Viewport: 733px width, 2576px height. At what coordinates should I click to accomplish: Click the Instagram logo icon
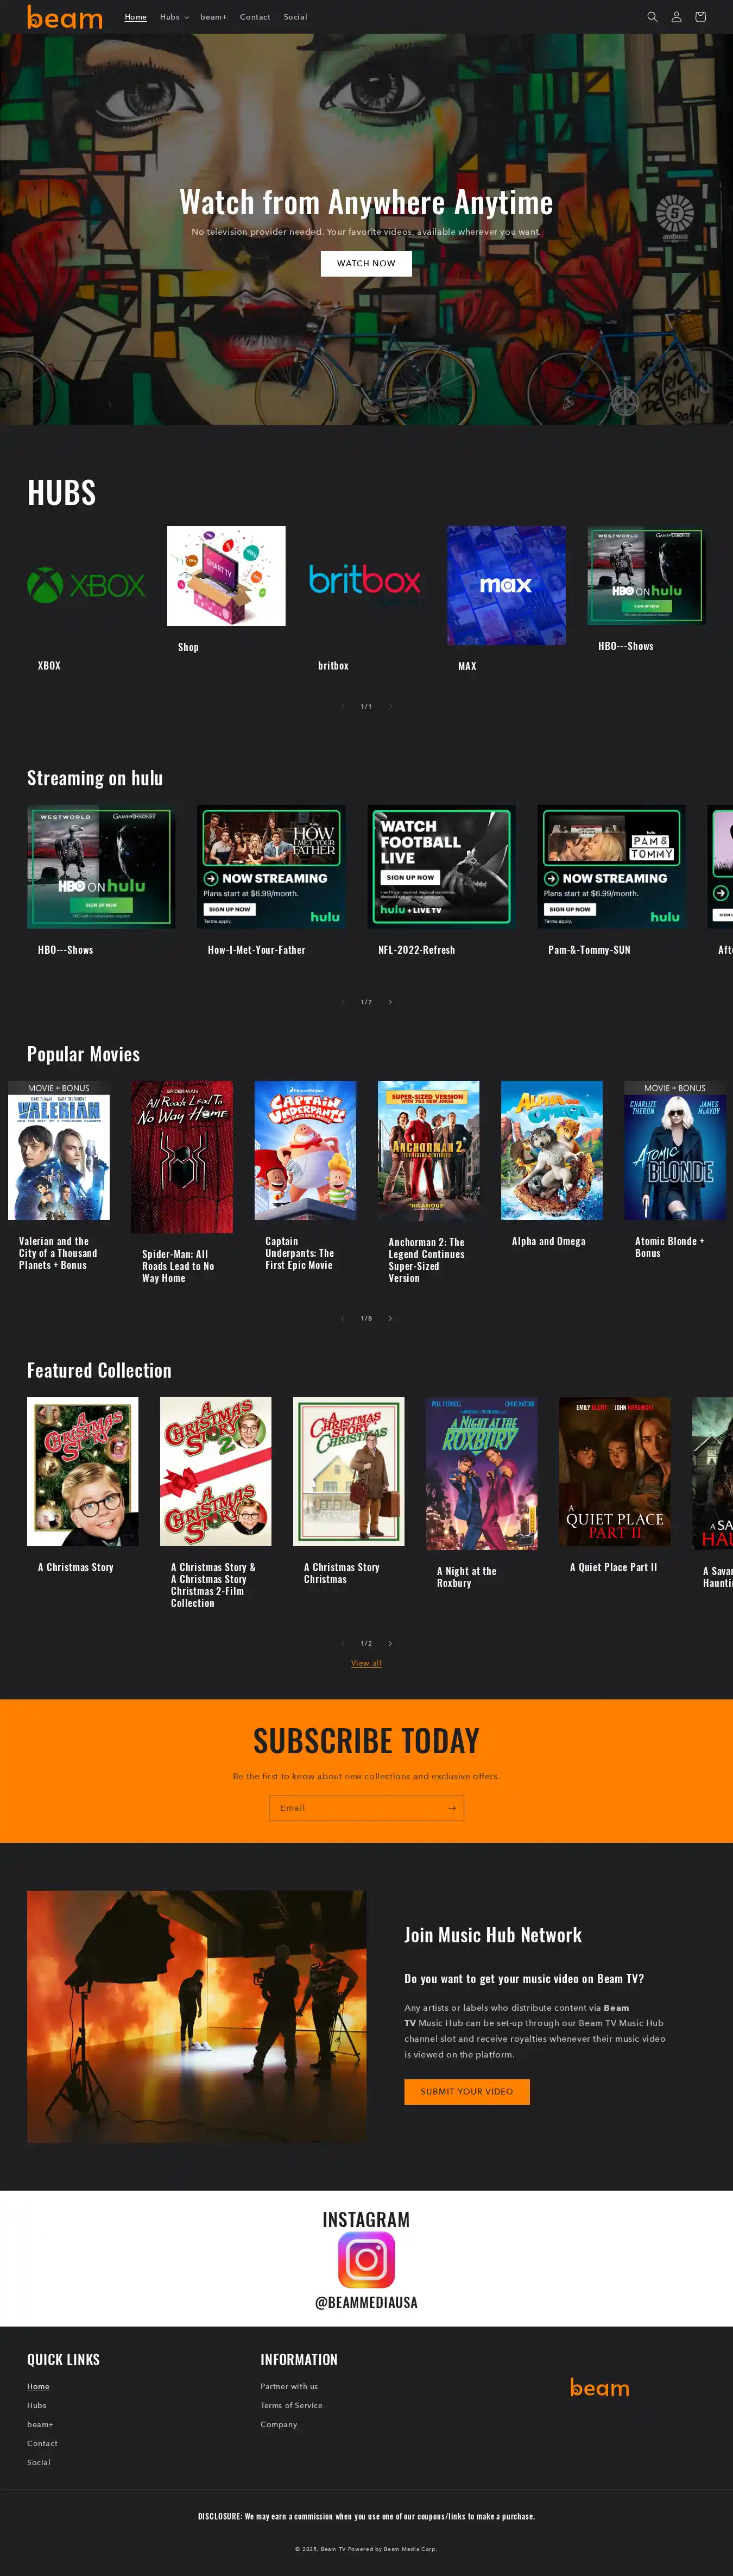tap(366, 2259)
